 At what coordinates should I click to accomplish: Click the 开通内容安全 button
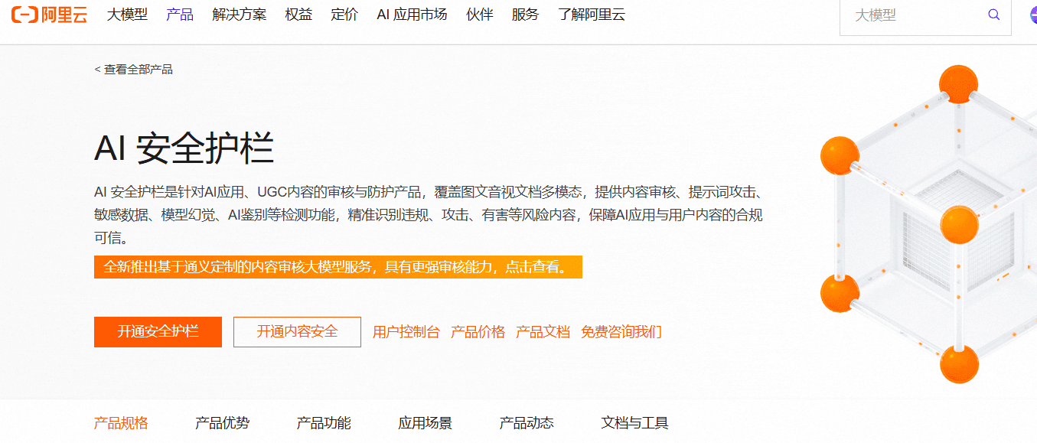(x=297, y=332)
